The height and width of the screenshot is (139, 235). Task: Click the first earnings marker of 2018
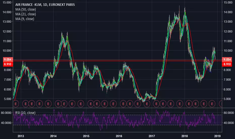click(x=189, y=104)
